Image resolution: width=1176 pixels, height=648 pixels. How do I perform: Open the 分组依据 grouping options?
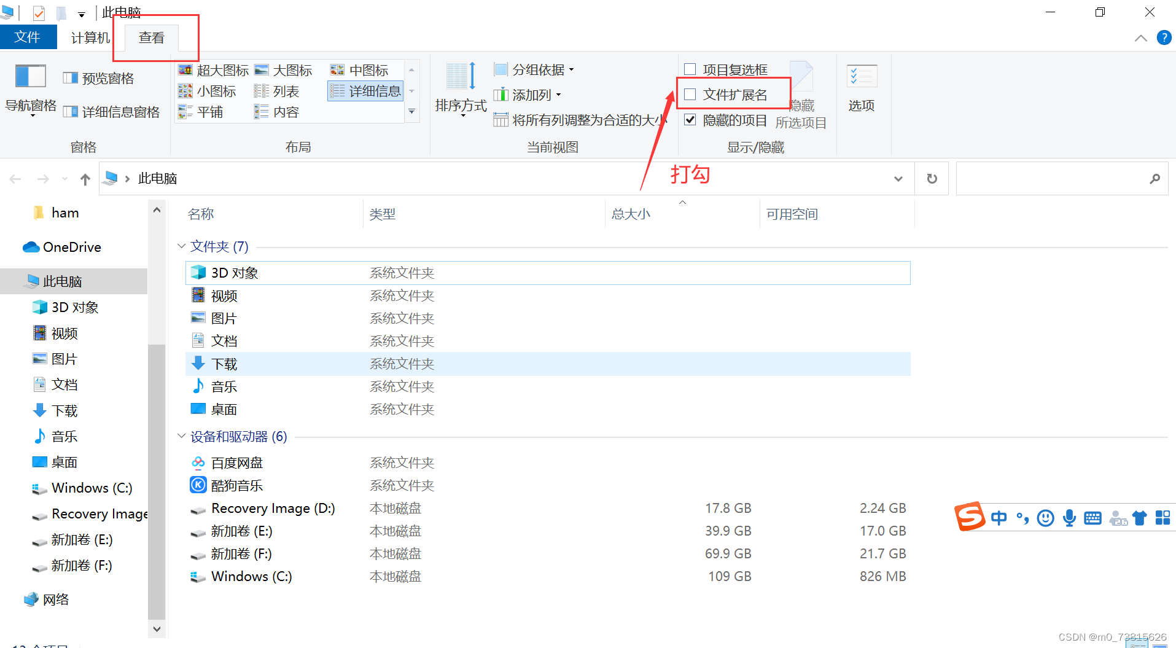coord(534,69)
